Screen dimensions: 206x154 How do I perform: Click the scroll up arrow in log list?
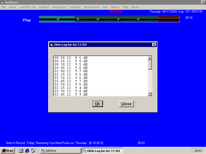coord(150,58)
